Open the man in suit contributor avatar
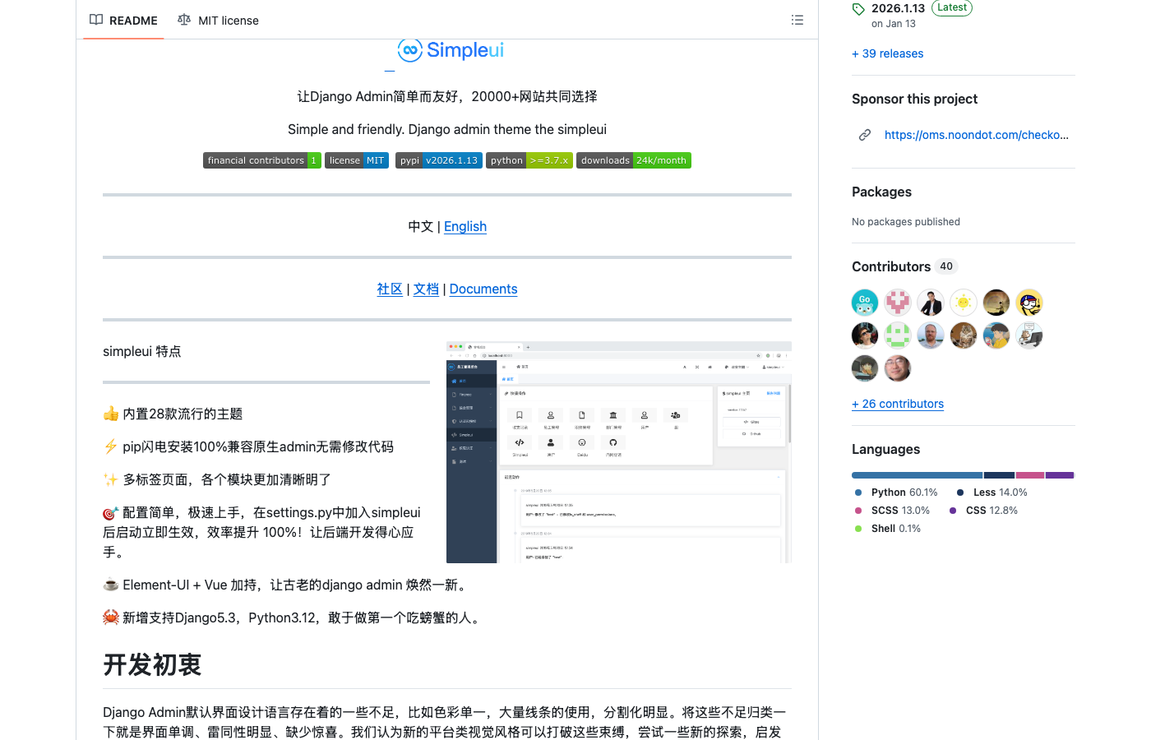The image size is (1151, 740). 931,303
